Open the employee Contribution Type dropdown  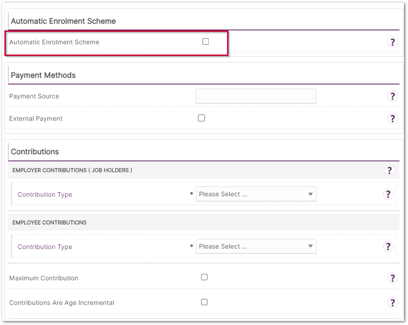click(256, 246)
